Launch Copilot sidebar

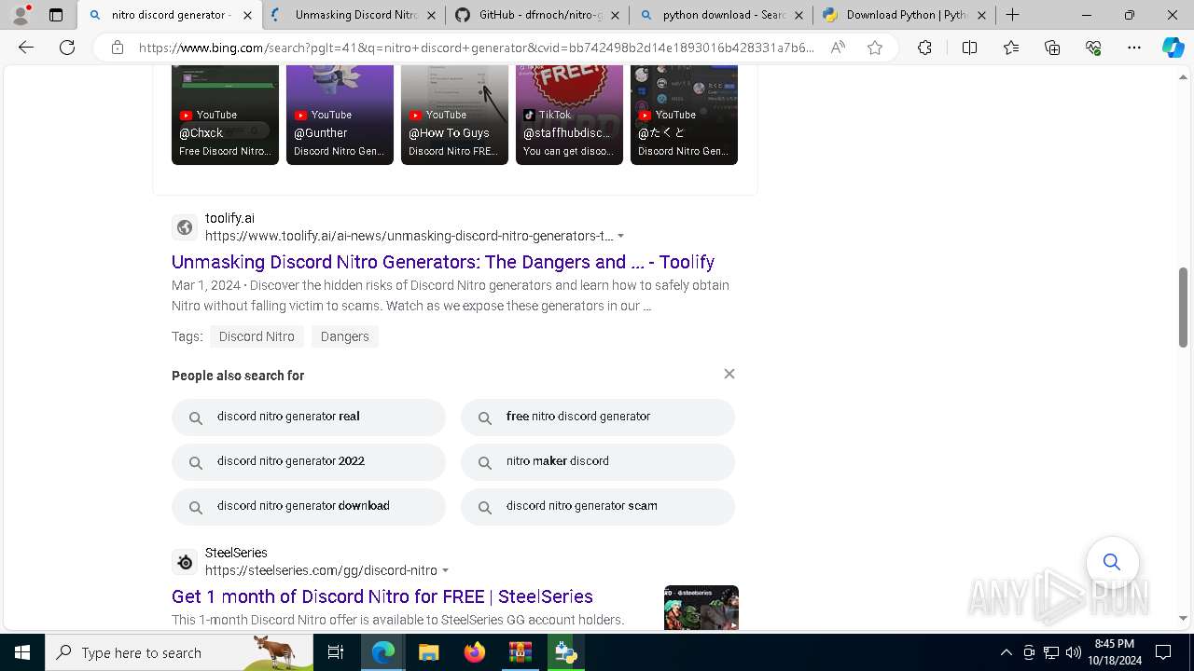1173,48
